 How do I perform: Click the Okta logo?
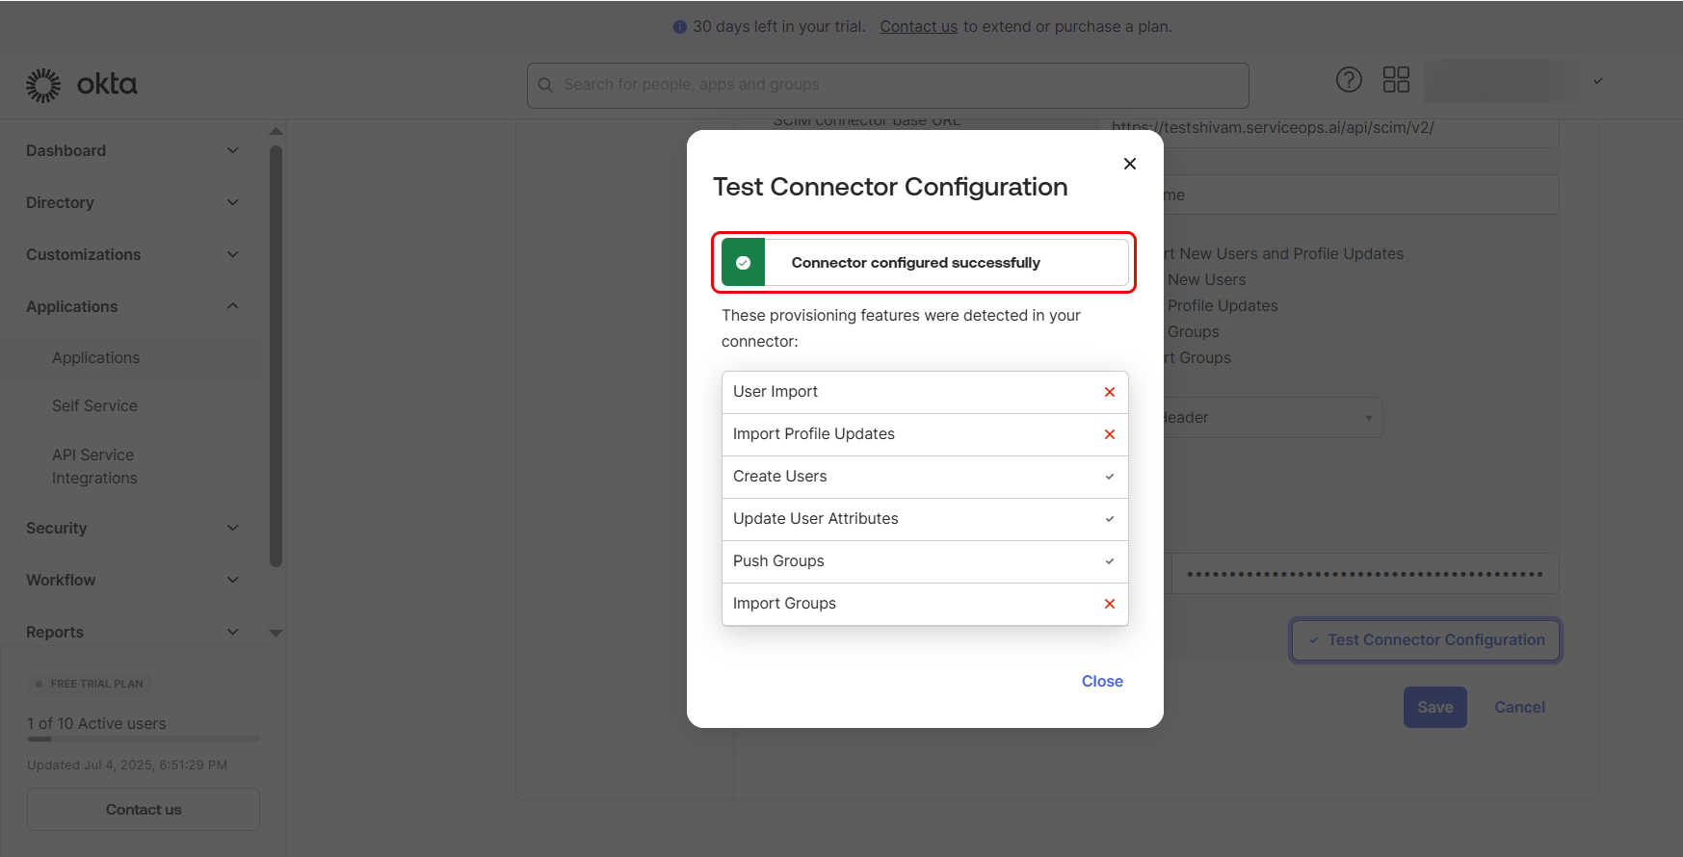click(x=82, y=85)
